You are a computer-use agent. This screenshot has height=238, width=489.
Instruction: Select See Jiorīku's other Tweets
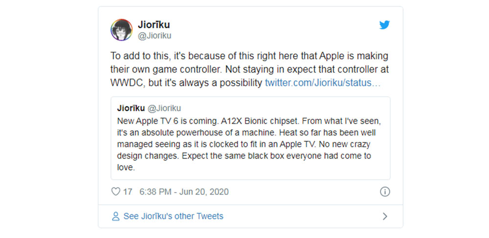pyautogui.click(x=173, y=216)
